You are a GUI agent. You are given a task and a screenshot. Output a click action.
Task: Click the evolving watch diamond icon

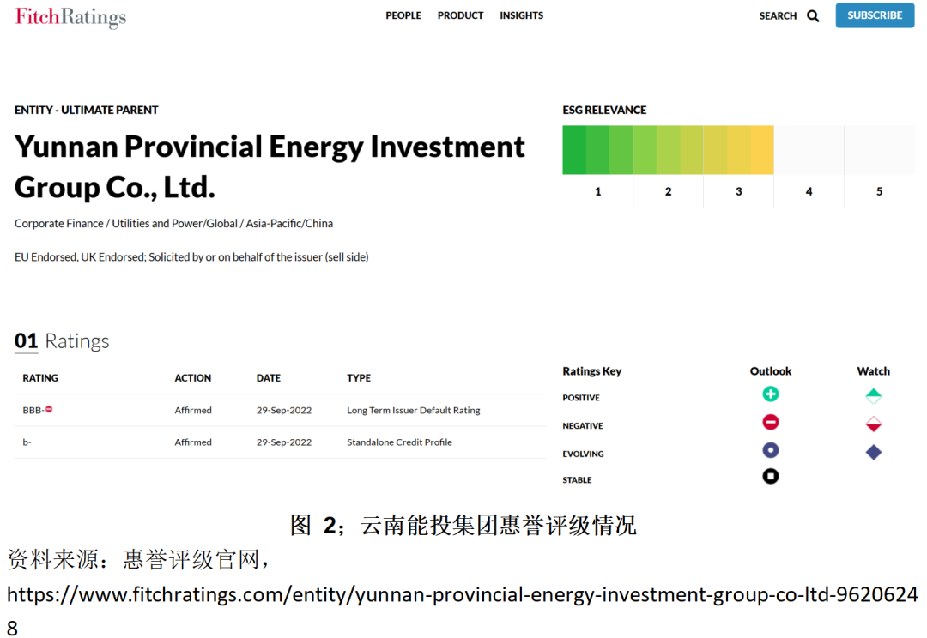(x=873, y=452)
